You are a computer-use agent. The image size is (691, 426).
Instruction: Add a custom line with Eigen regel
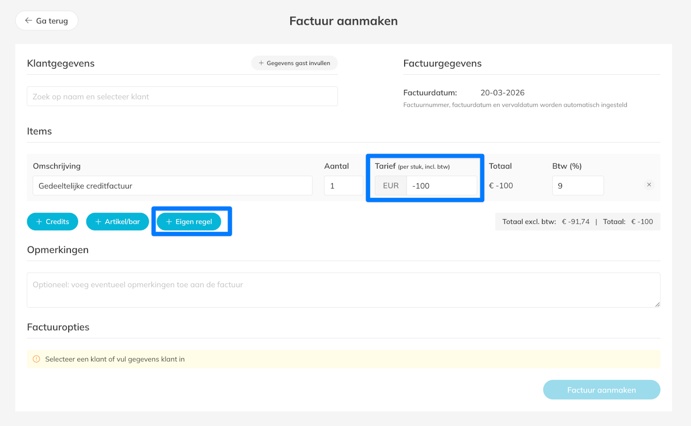(x=189, y=222)
